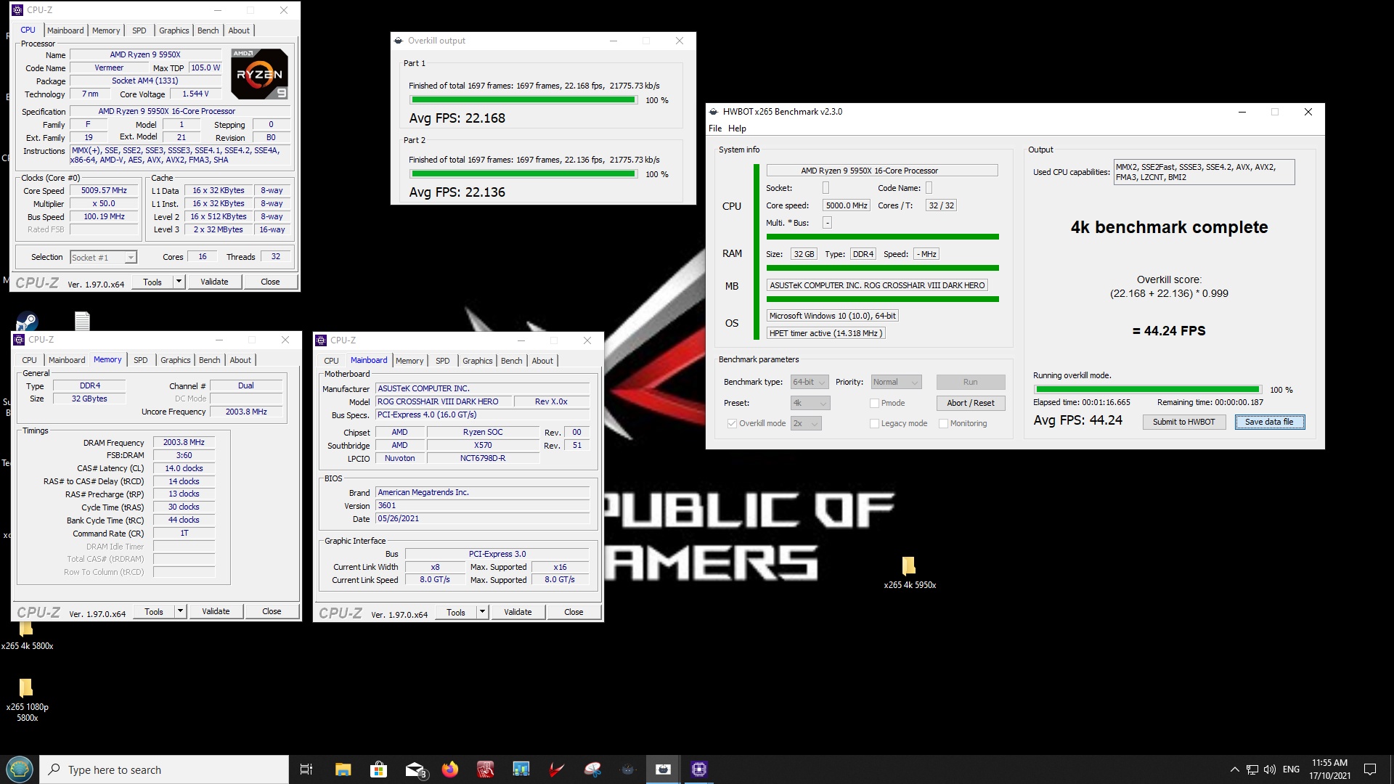The image size is (1394, 784).
Task: Click the overkill mode progress bar in HWBOT
Action: pos(1148,390)
